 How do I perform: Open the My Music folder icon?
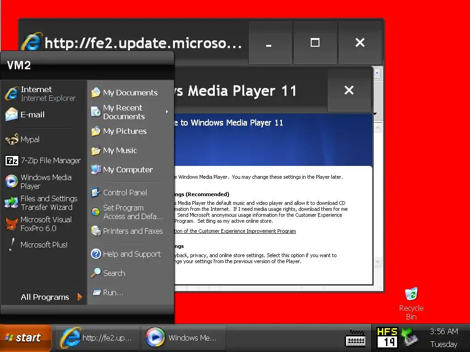click(96, 150)
